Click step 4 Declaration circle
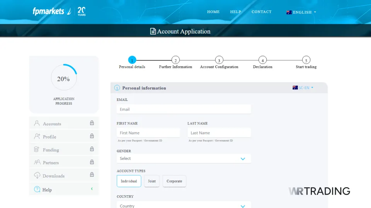This screenshot has width=371, height=208. 263,60
